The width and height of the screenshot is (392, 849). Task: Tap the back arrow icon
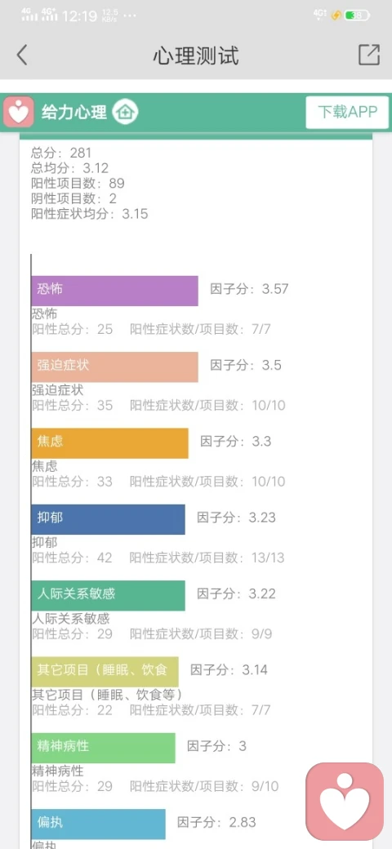22,56
